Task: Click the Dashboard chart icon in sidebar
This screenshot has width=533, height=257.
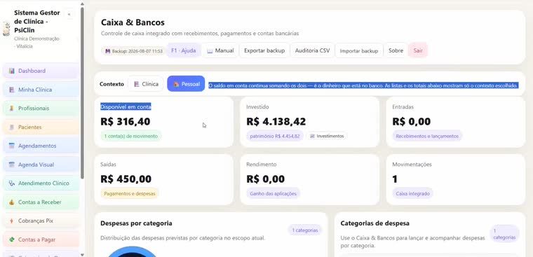Action: point(12,71)
